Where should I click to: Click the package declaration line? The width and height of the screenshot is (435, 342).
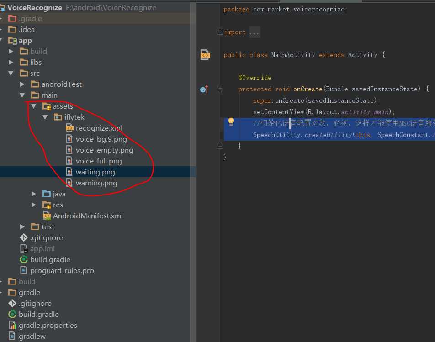(x=285, y=10)
